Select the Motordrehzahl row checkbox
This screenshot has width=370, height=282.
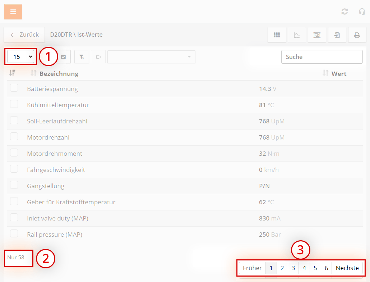14,137
